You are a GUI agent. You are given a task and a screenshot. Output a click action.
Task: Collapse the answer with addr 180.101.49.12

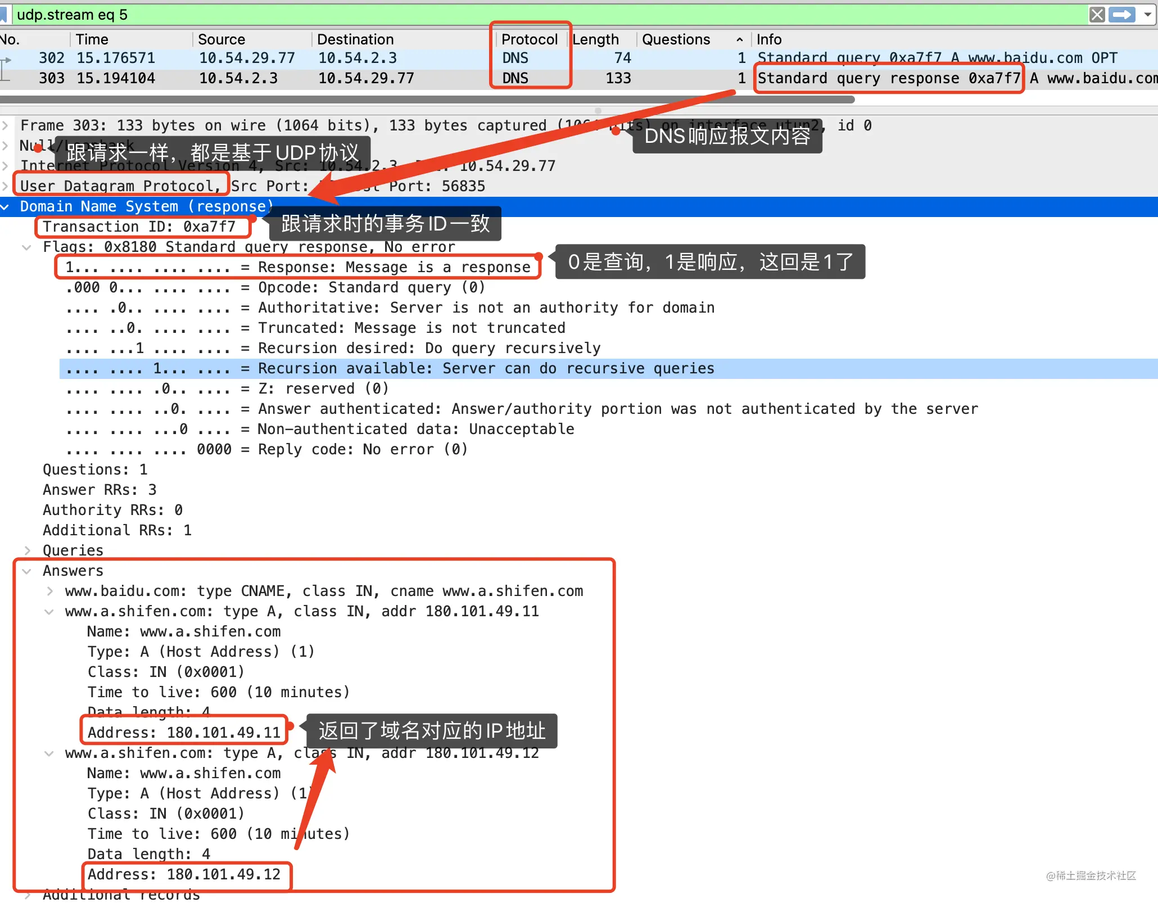(49, 753)
